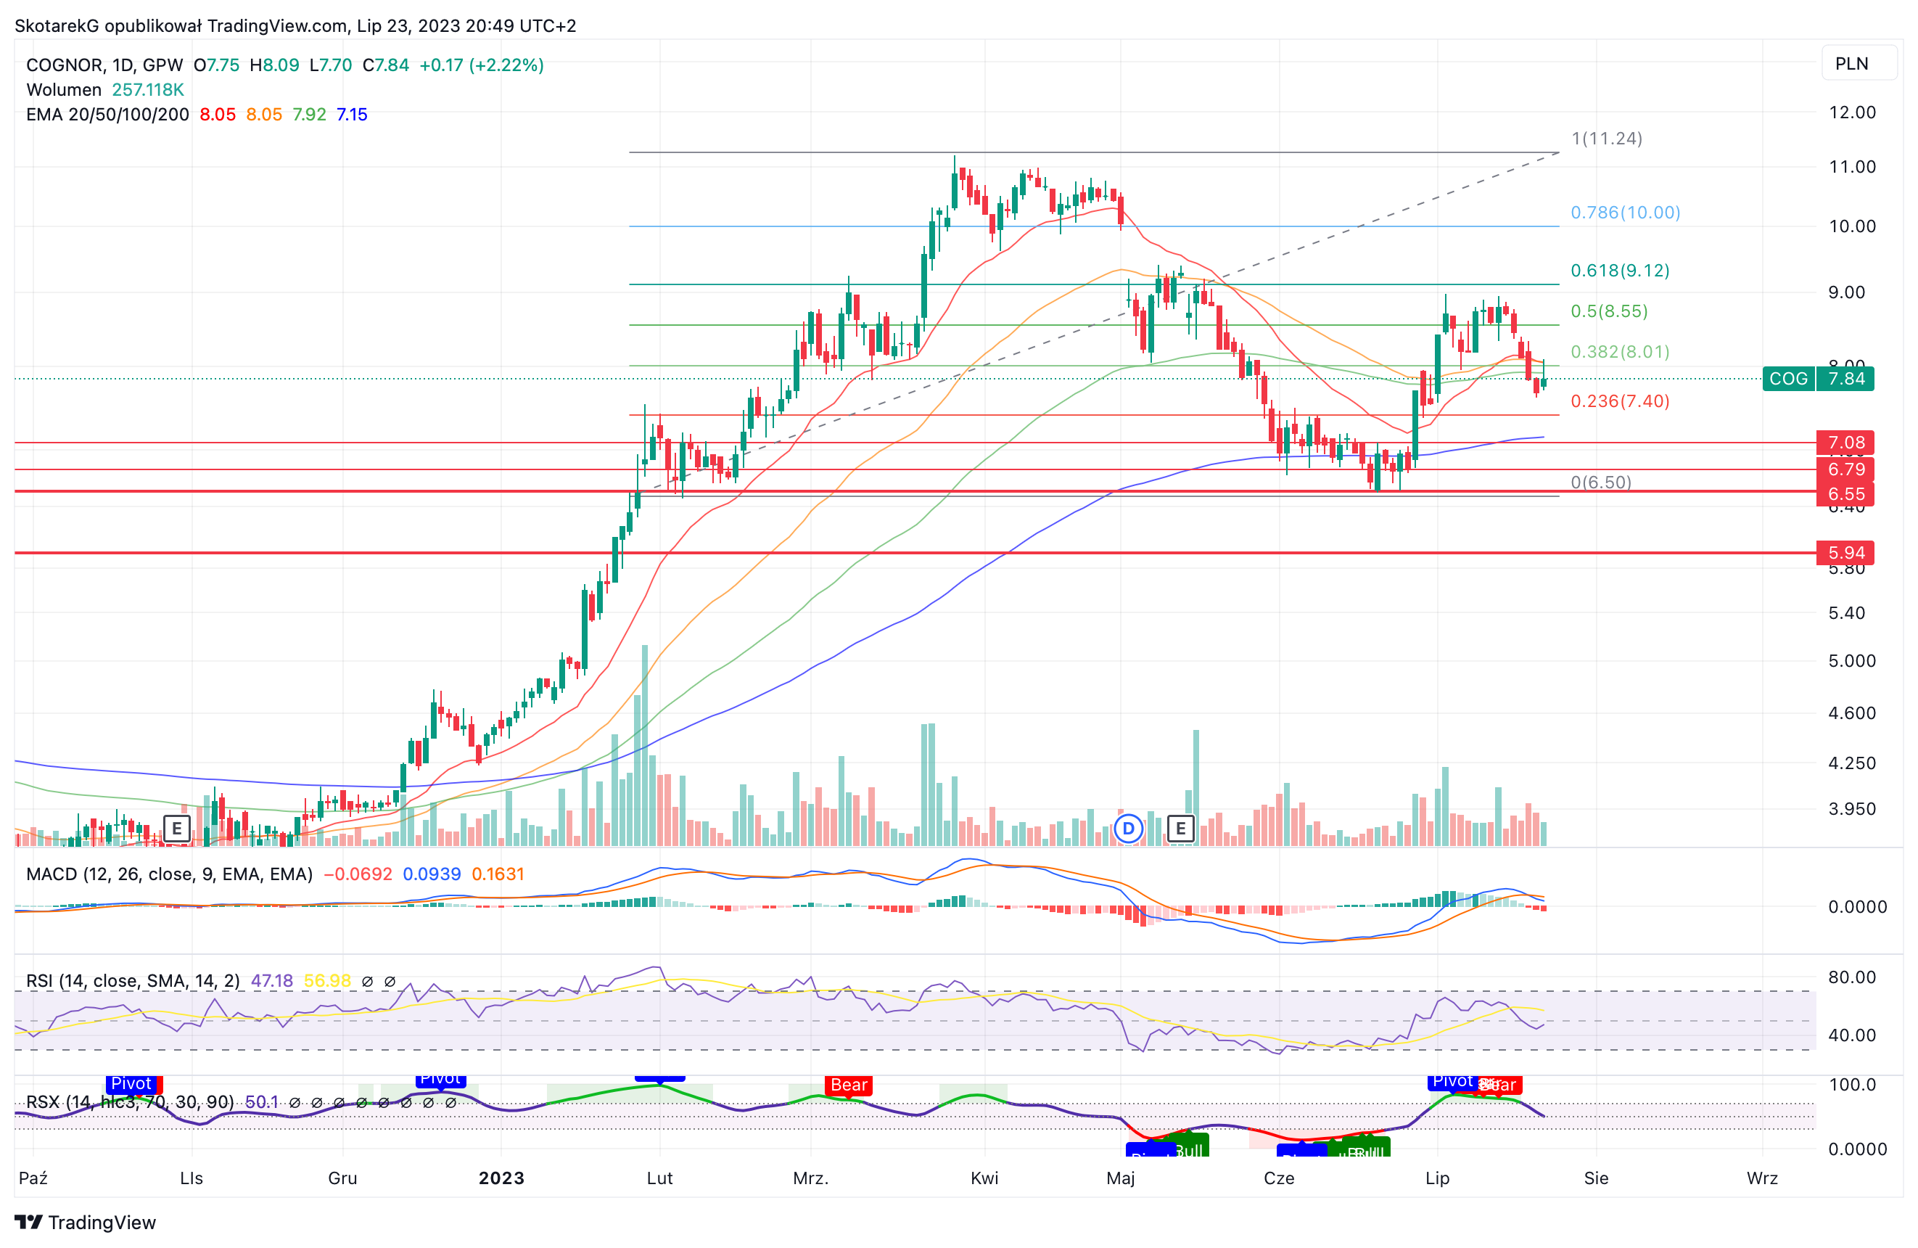Click the blue Pivot label near October
The height and width of the screenshot is (1248, 1918).
pos(131,1083)
